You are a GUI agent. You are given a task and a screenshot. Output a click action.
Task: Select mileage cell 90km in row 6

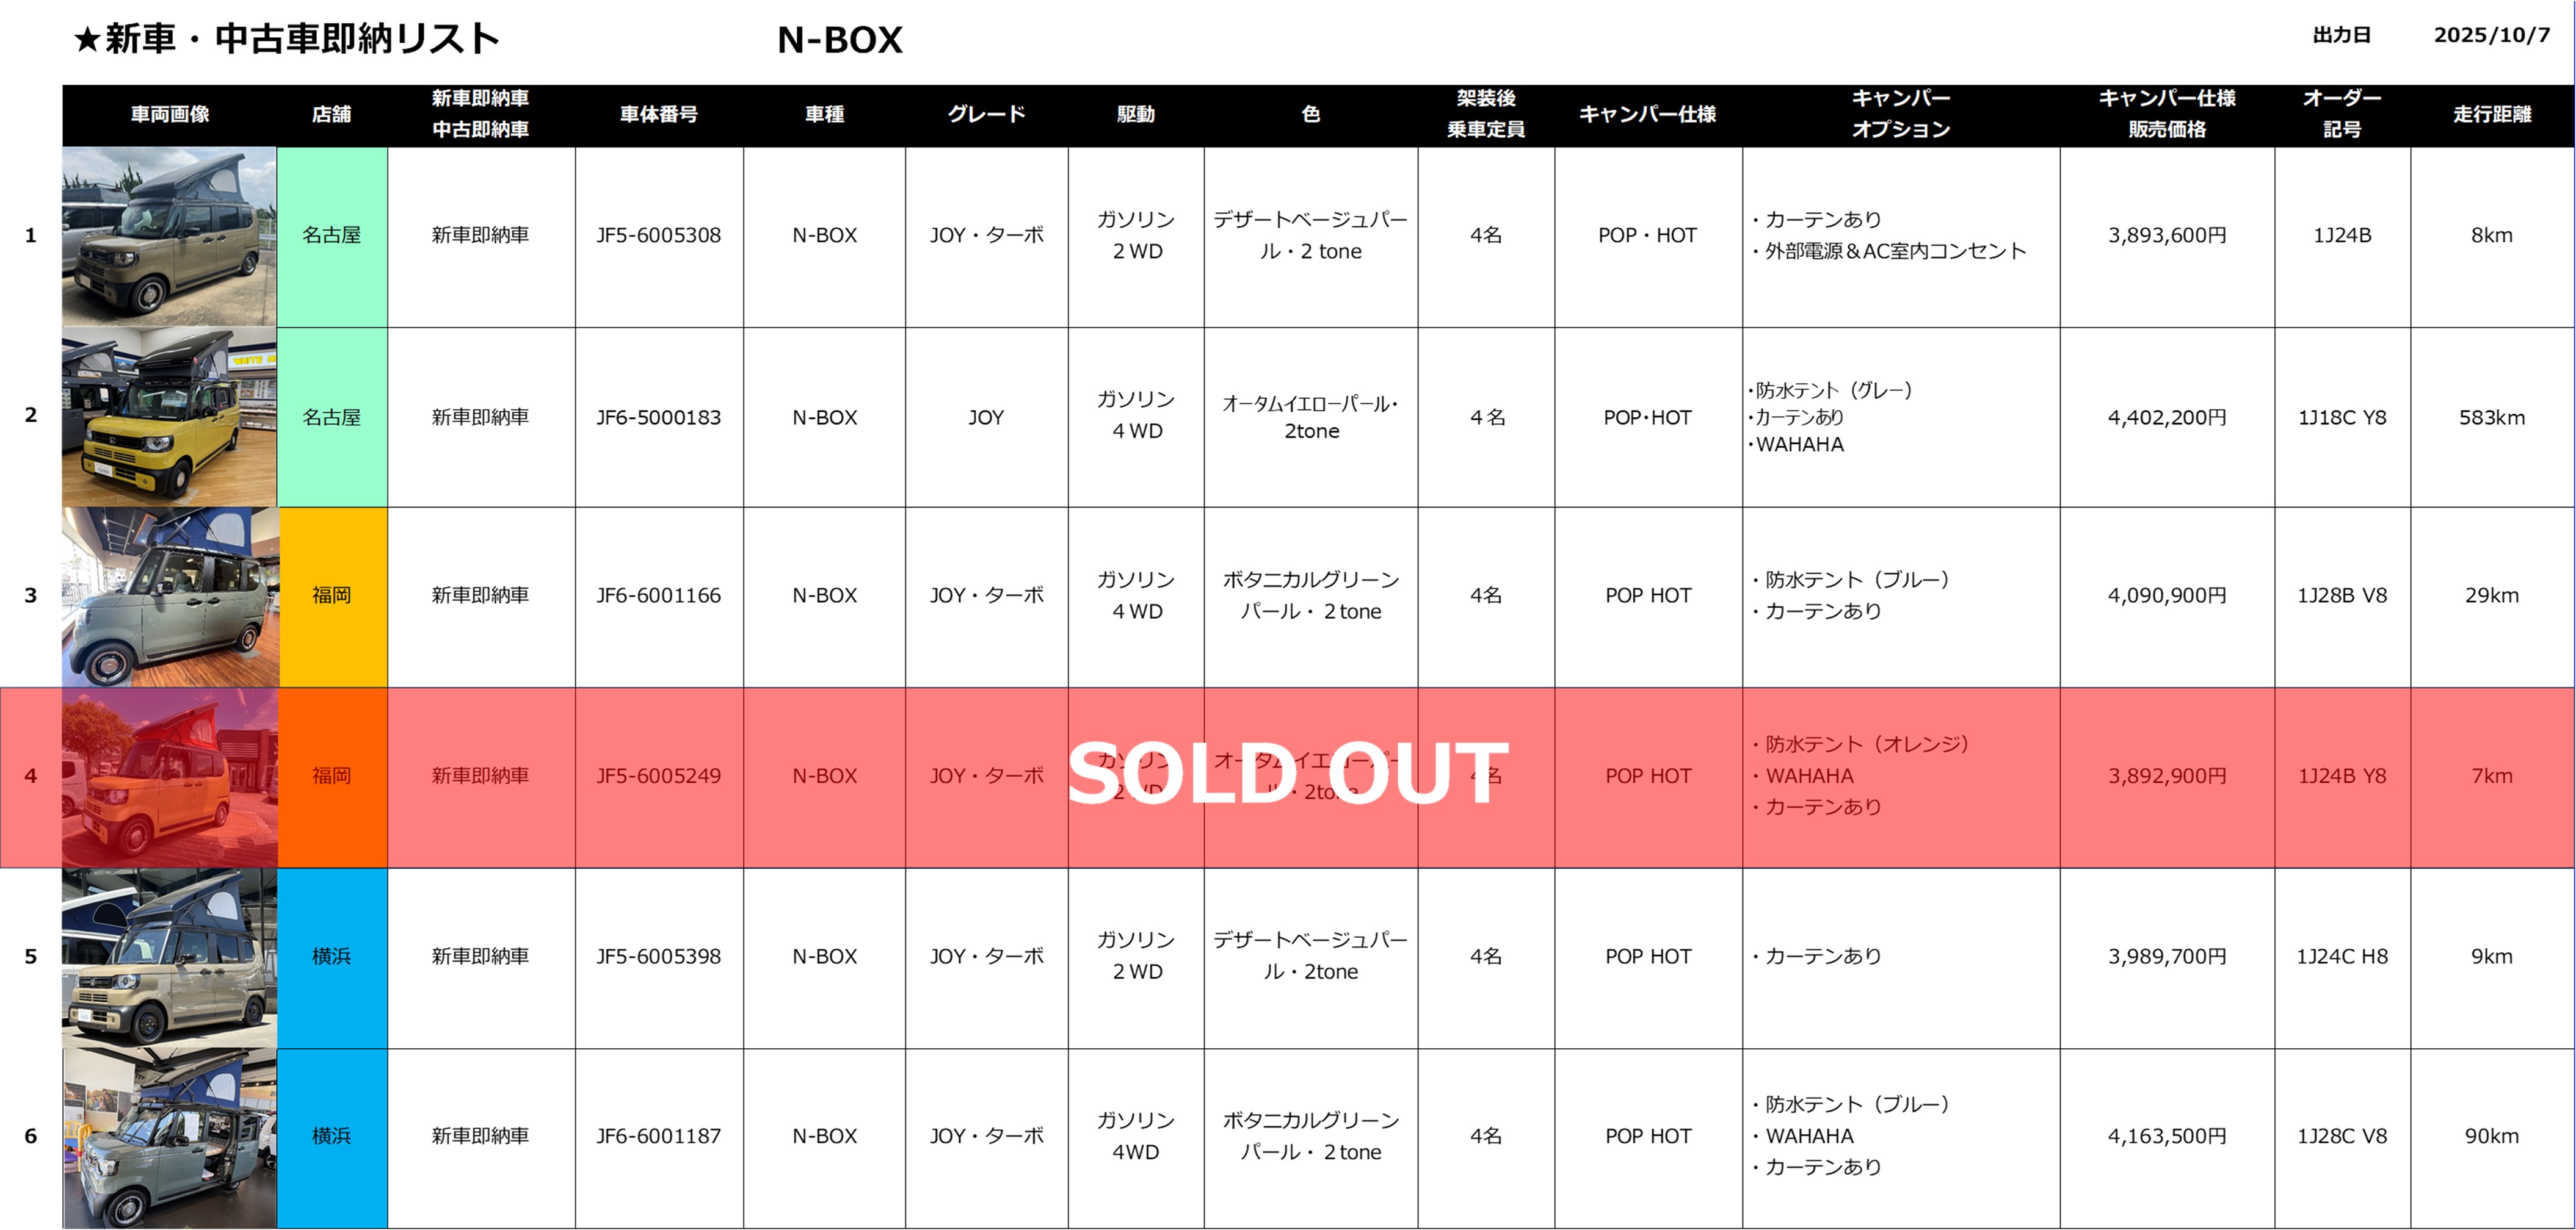point(2491,1136)
